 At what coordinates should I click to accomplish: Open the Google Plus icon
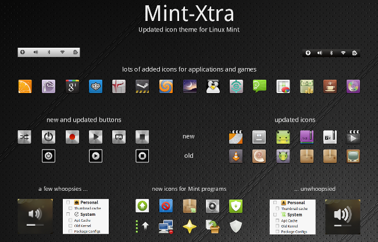[x=72, y=86]
